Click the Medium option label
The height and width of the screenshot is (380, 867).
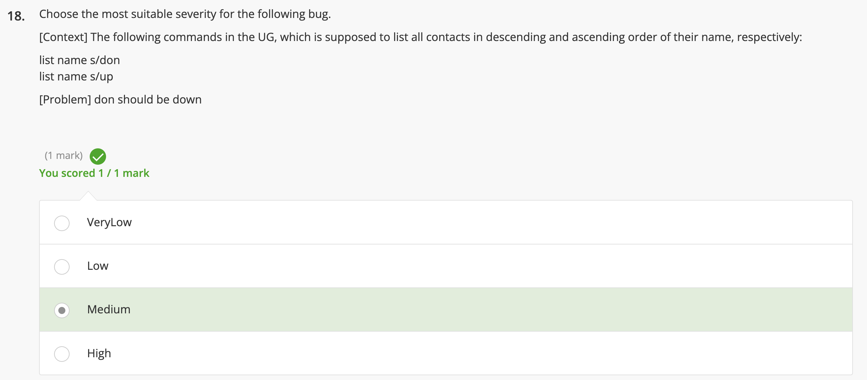[x=108, y=309]
